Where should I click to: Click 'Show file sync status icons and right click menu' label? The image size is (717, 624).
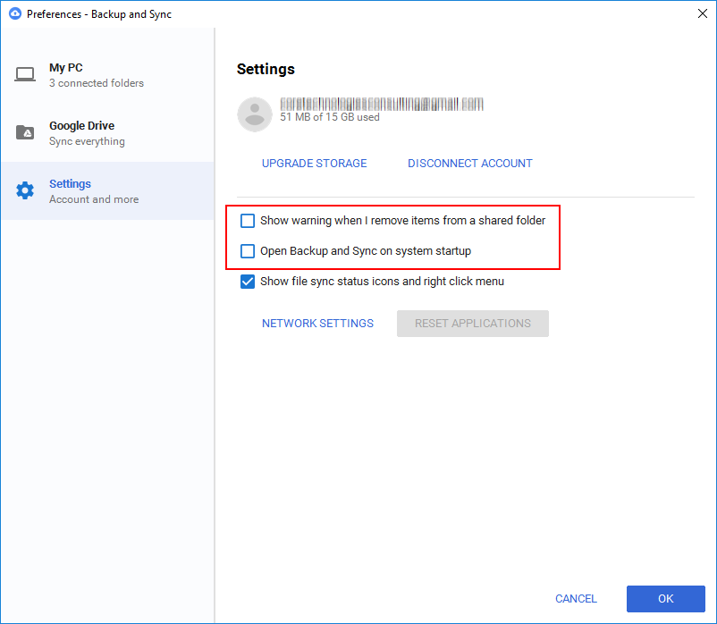tap(382, 281)
